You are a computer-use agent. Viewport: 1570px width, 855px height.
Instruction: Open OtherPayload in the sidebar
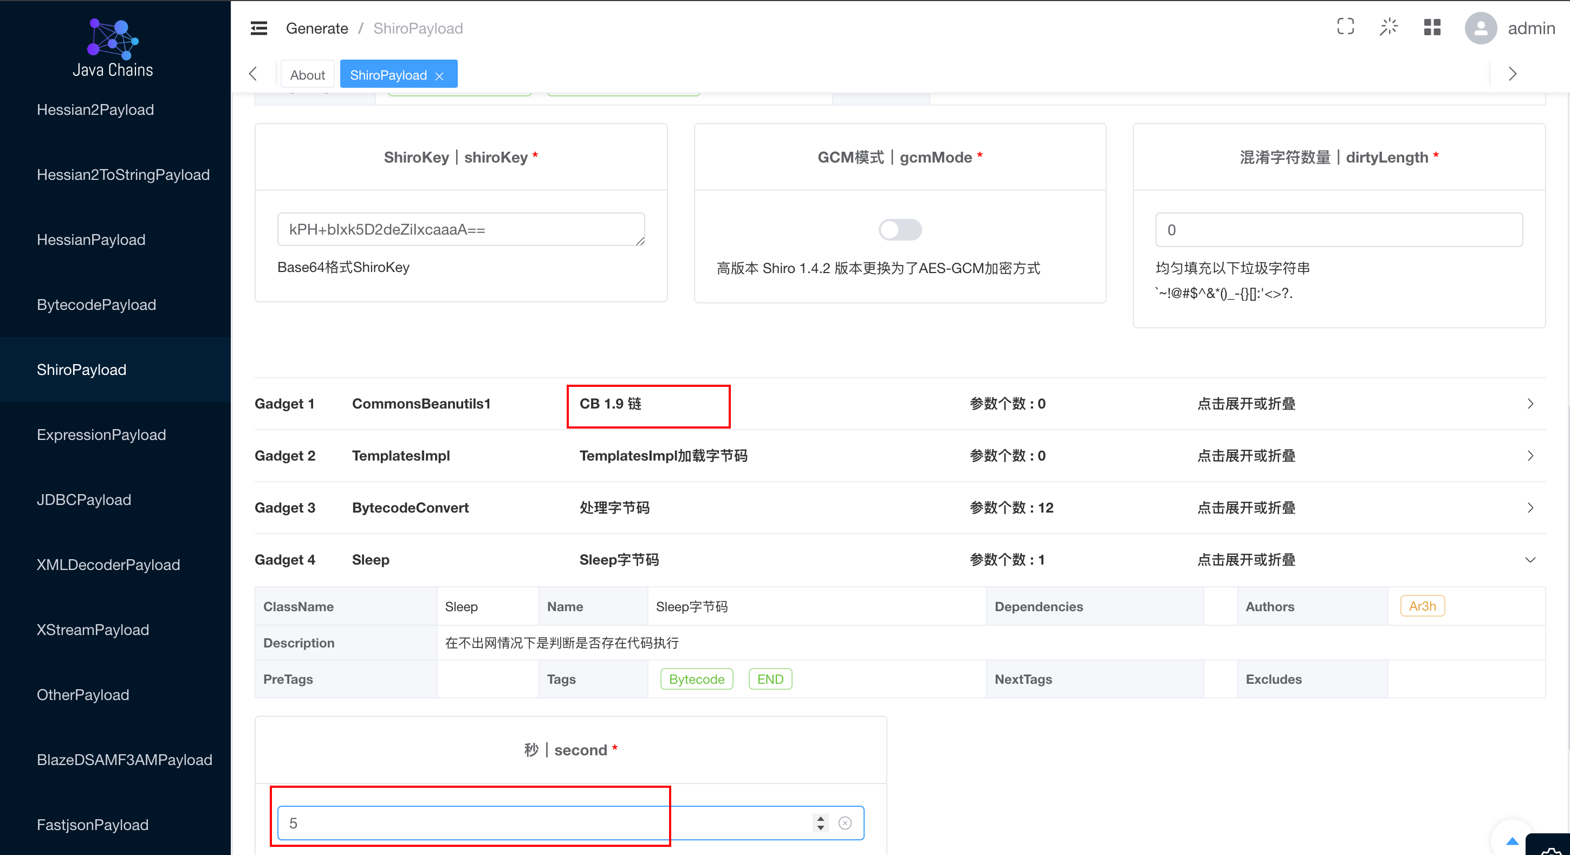[x=115, y=695]
